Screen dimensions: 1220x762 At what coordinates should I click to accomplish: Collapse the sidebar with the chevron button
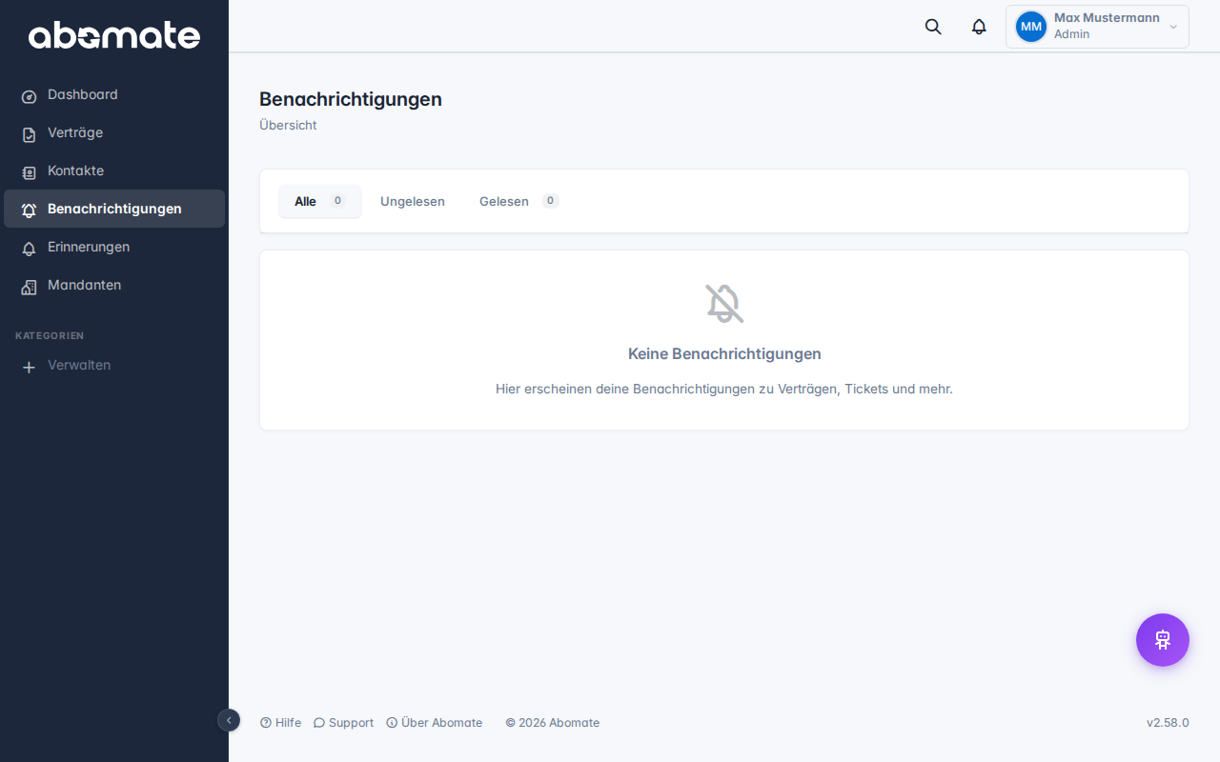pos(229,720)
